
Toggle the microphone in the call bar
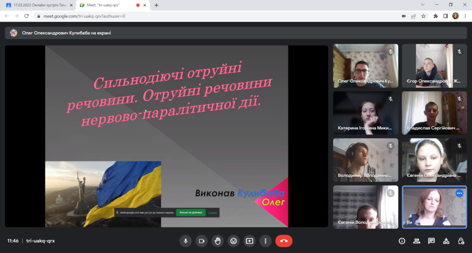[x=186, y=241]
